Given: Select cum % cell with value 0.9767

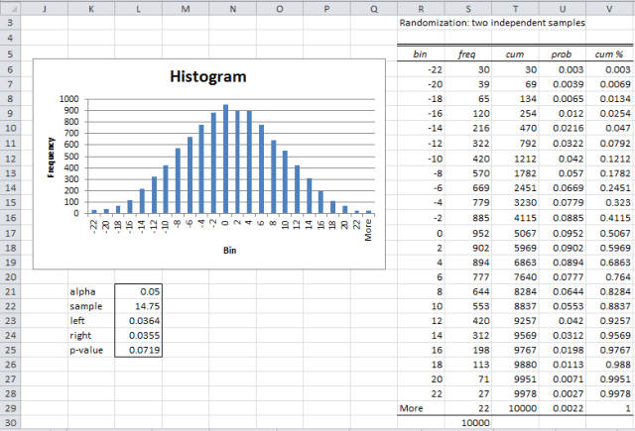Looking at the screenshot, I should 609,350.
